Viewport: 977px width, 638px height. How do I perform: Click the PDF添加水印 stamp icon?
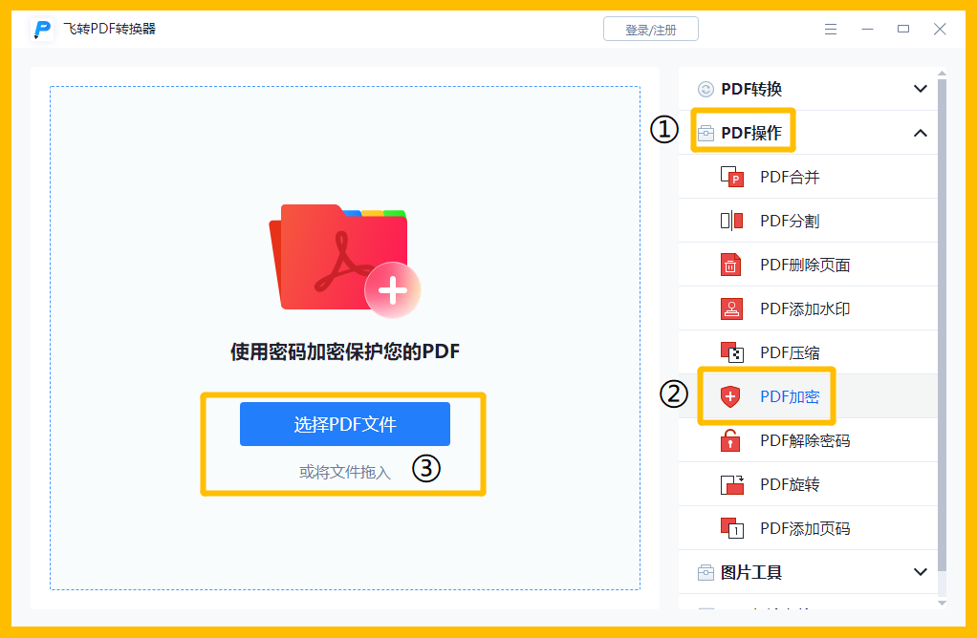click(x=731, y=308)
